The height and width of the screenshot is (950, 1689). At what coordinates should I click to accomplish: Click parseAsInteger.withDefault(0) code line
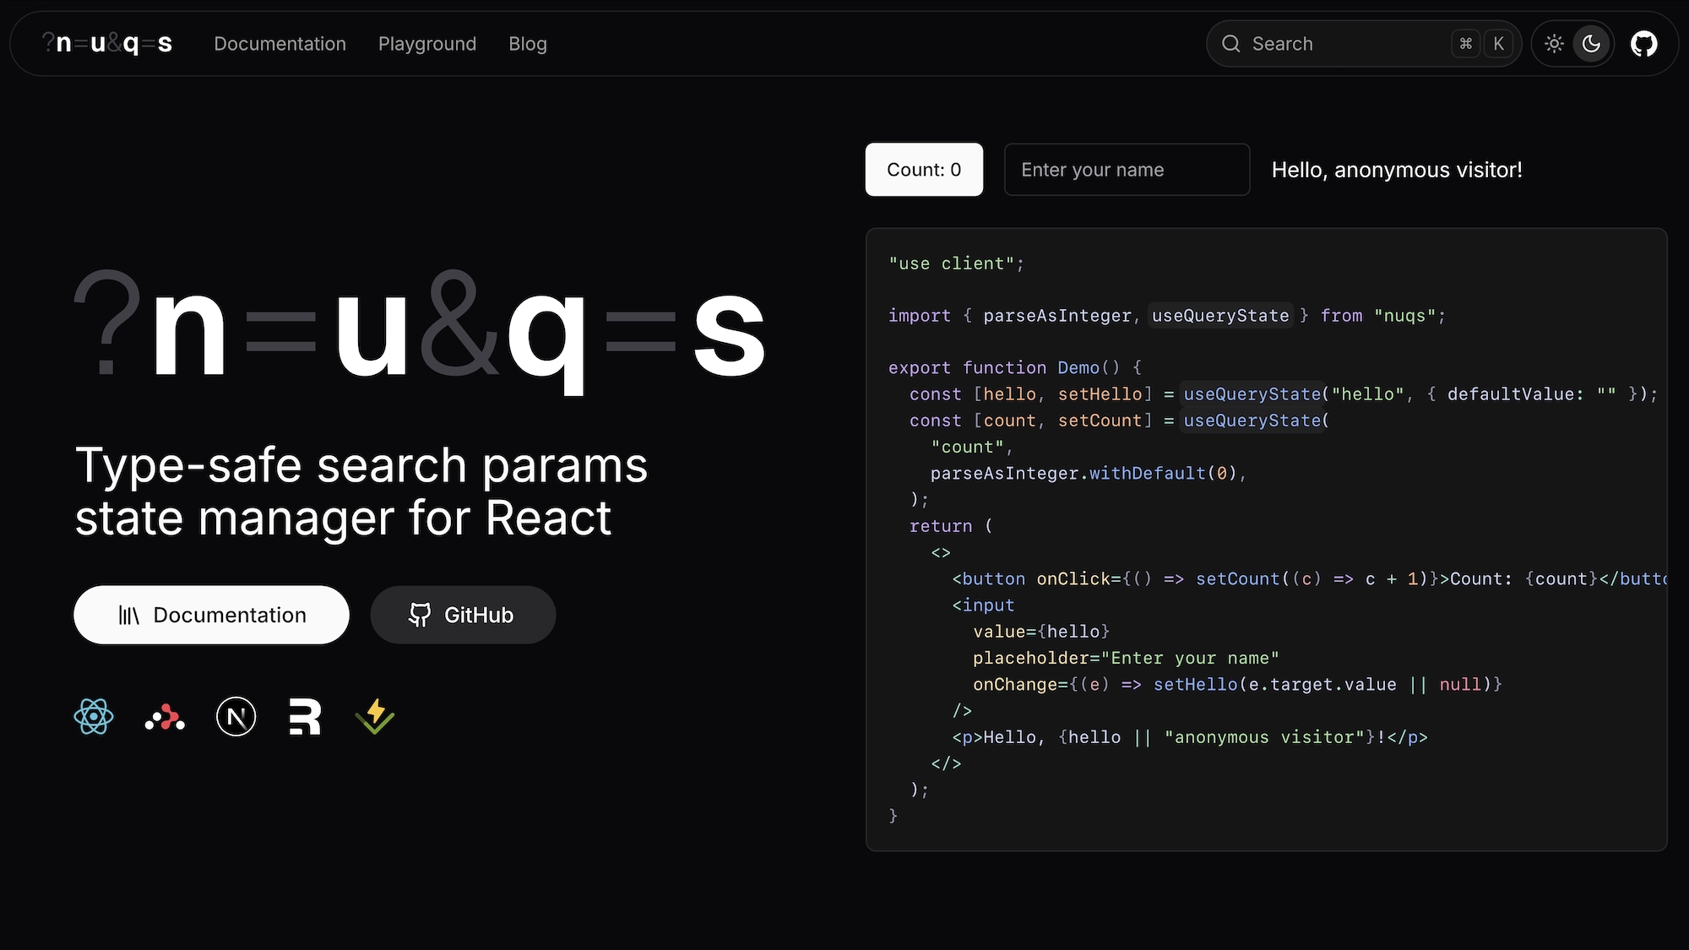(x=1089, y=474)
